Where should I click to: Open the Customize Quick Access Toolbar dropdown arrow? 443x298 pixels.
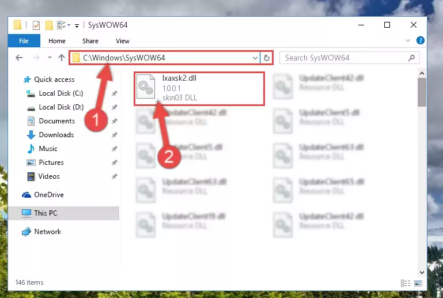(77, 26)
